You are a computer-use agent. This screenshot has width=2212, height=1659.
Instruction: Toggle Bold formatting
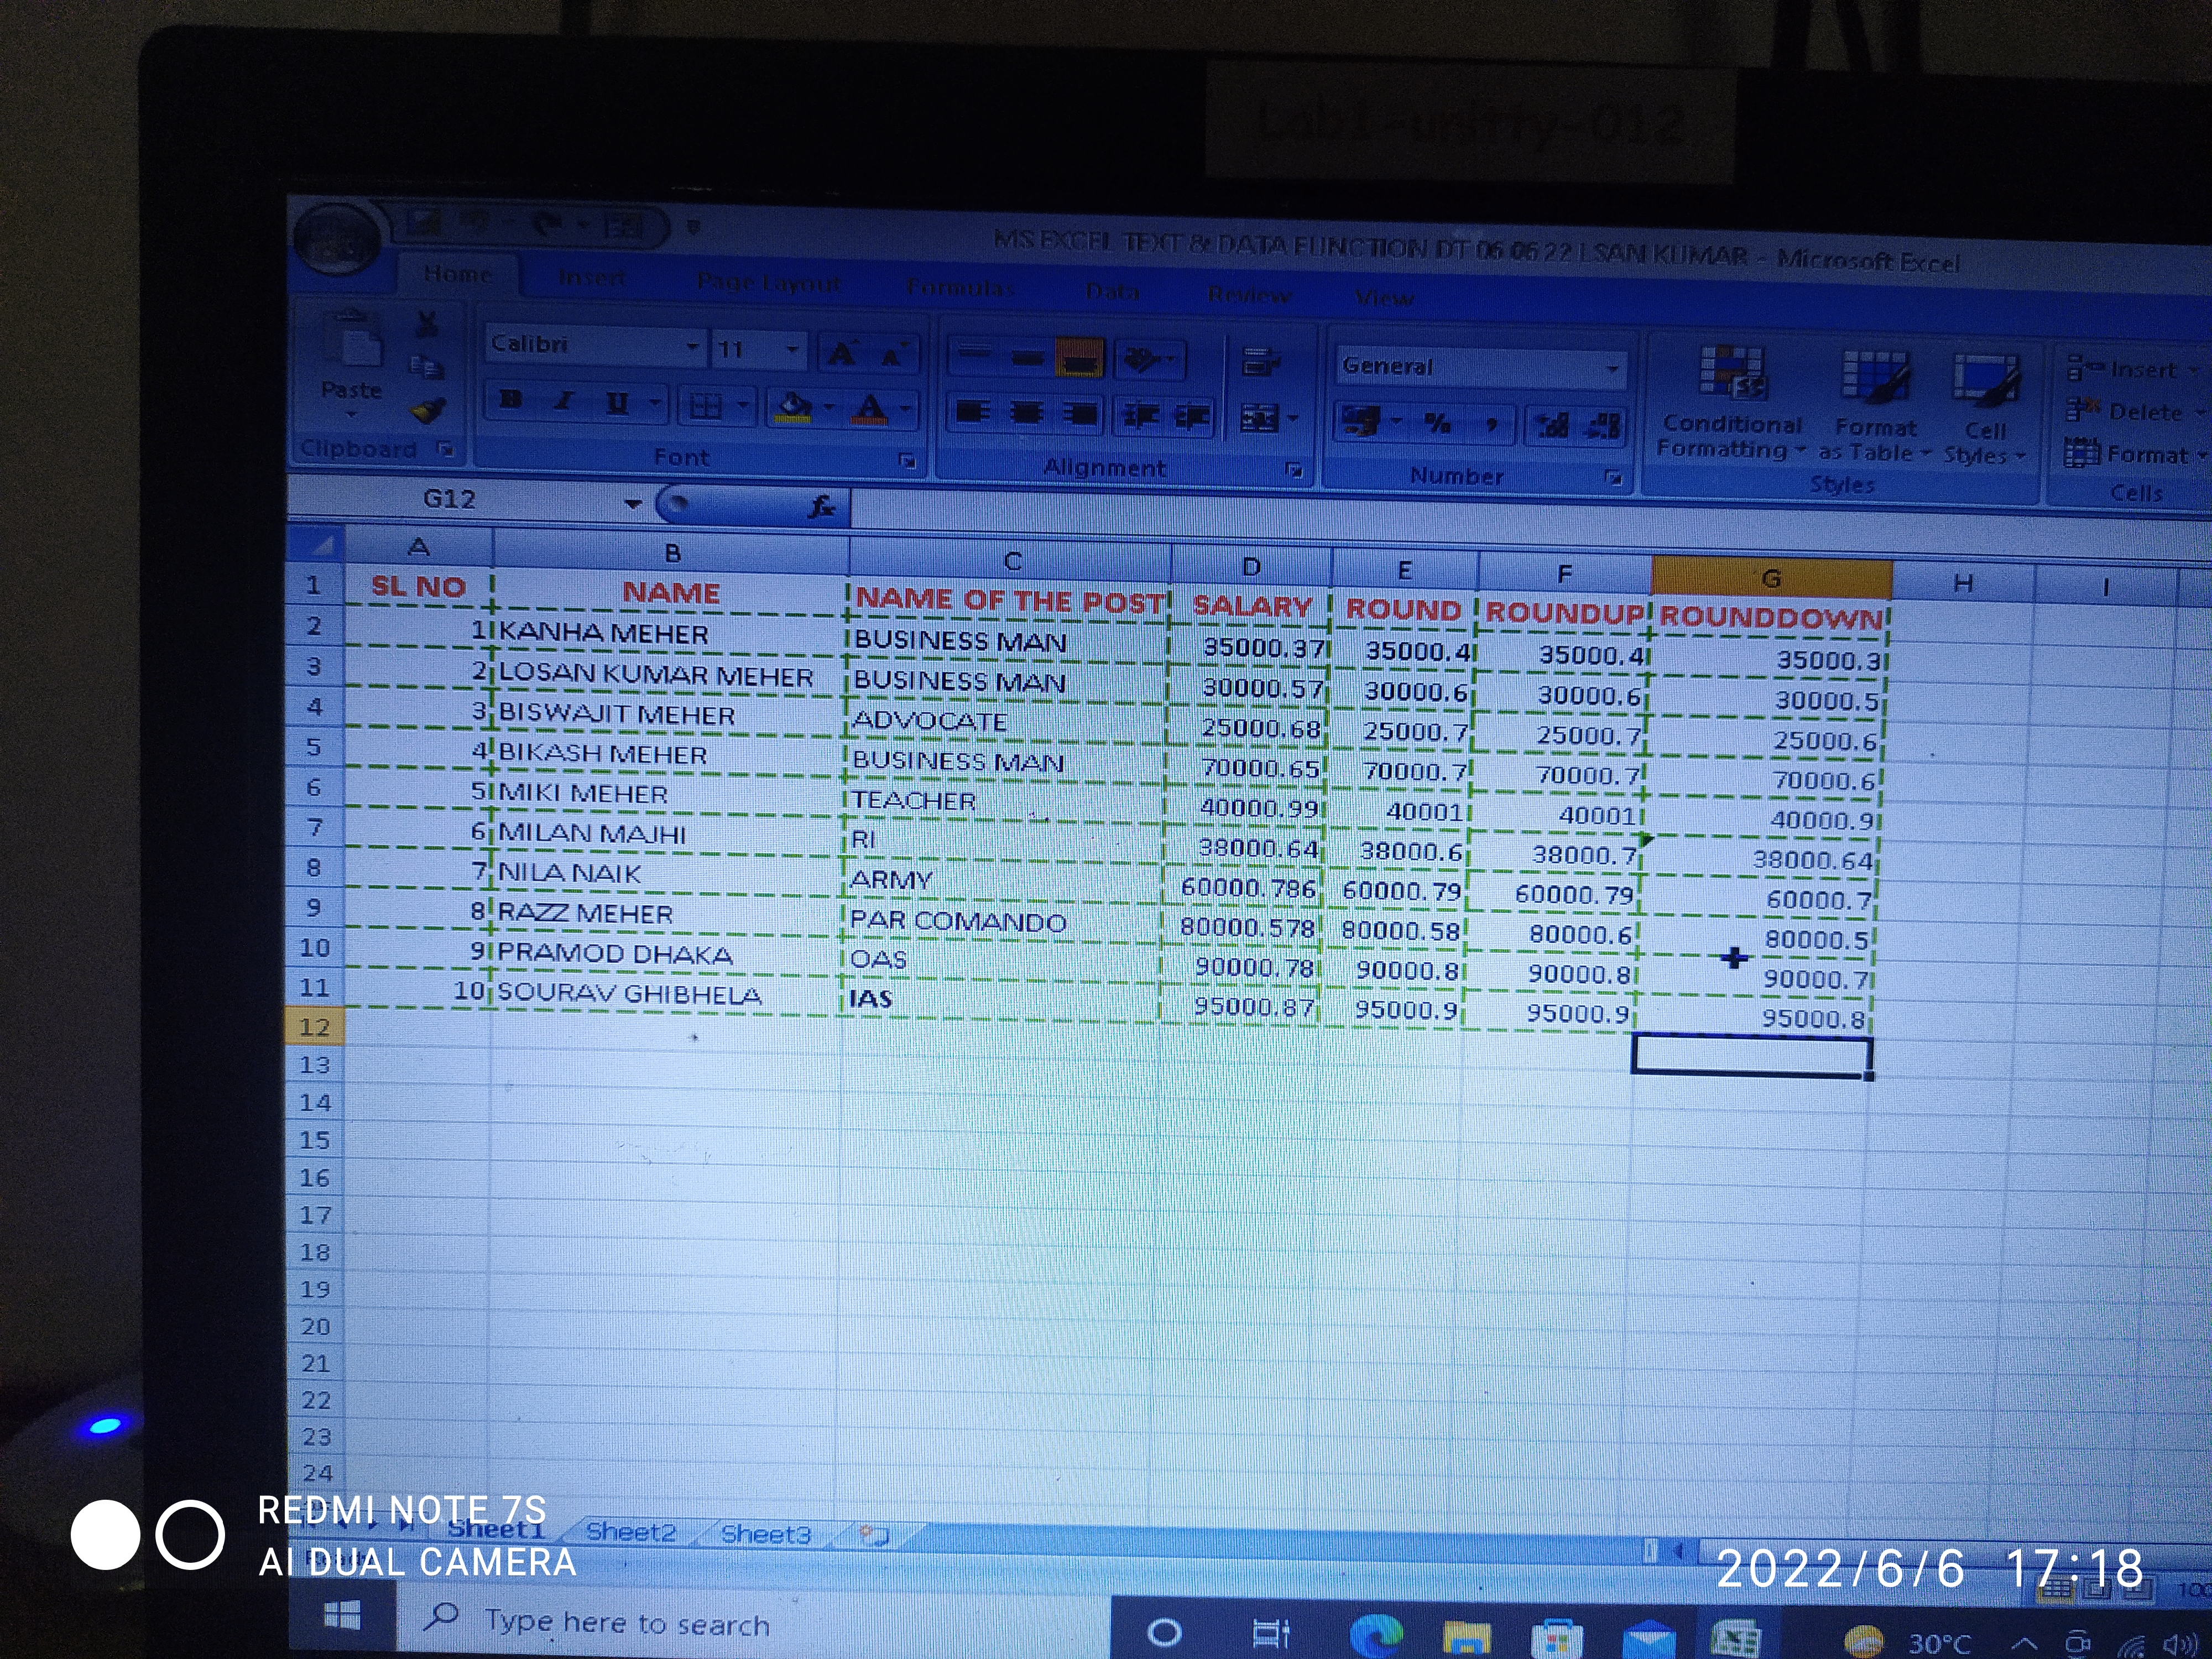point(511,400)
